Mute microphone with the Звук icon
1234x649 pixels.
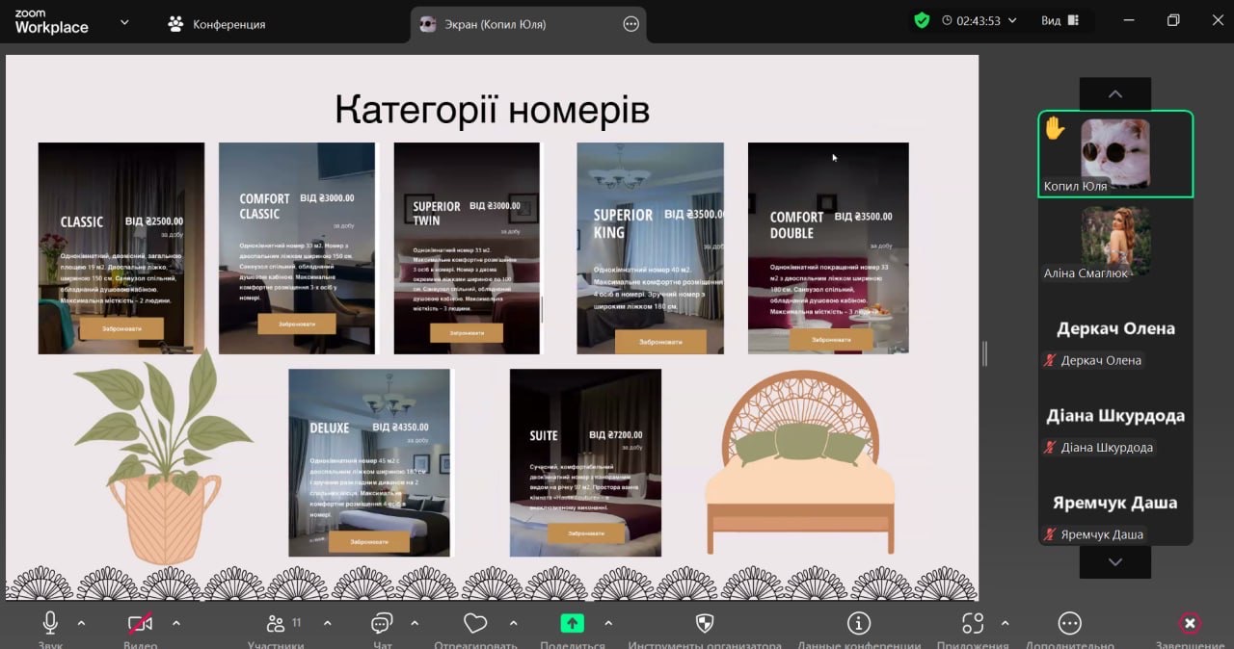coord(50,622)
